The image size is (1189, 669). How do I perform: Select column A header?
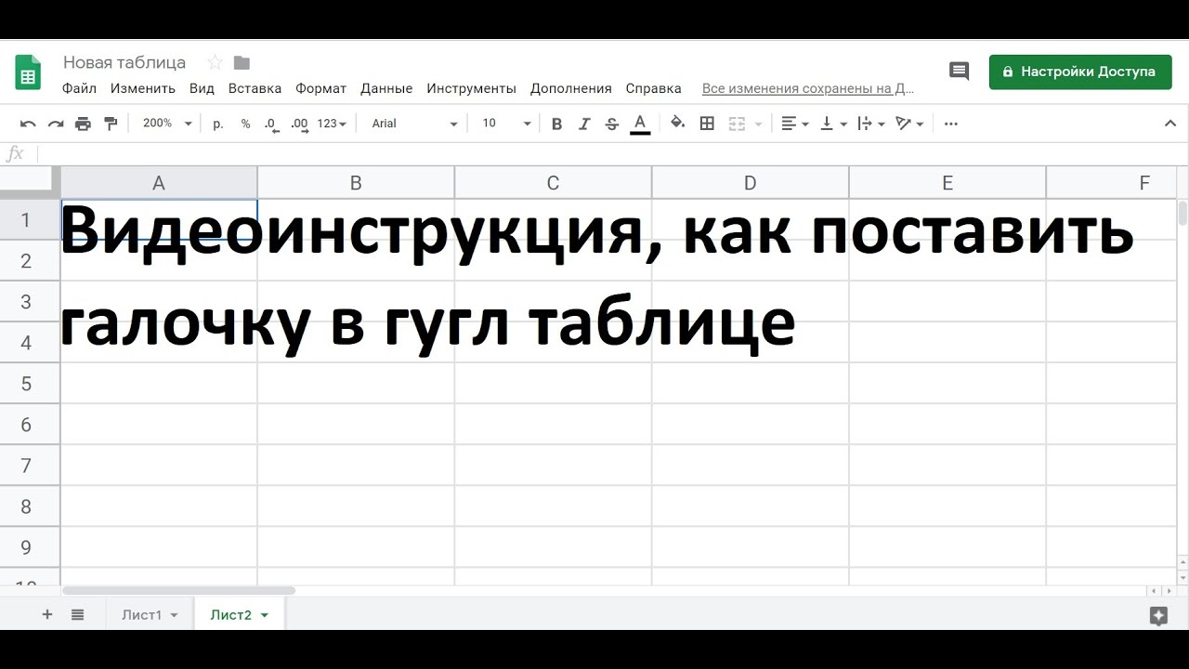tap(159, 183)
